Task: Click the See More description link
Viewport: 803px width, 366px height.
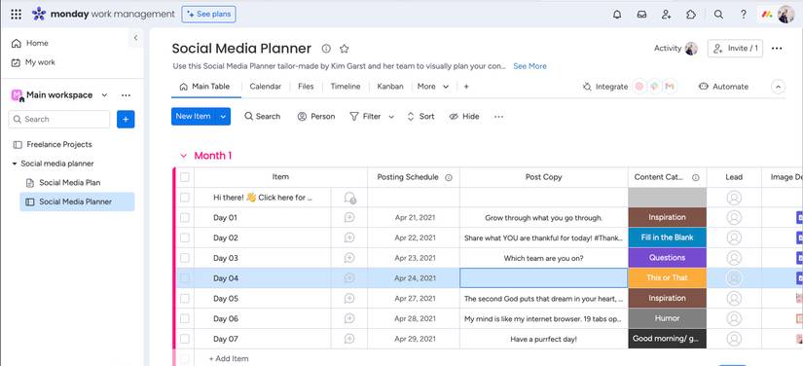Action: pyautogui.click(x=529, y=66)
